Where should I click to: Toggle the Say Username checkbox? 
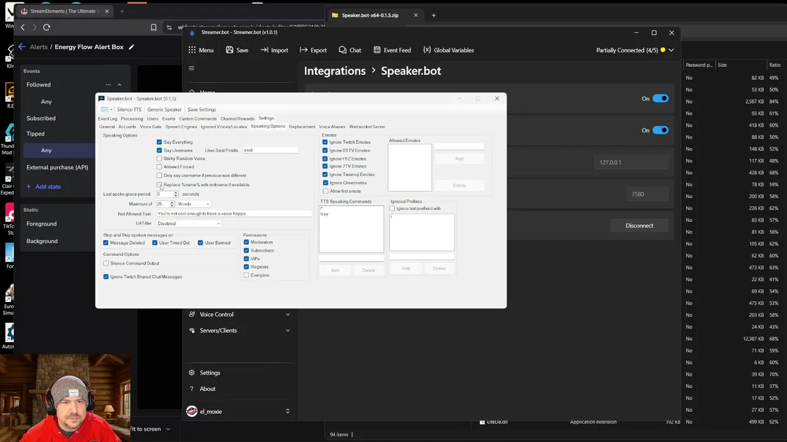pyautogui.click(x=159, y=150)
